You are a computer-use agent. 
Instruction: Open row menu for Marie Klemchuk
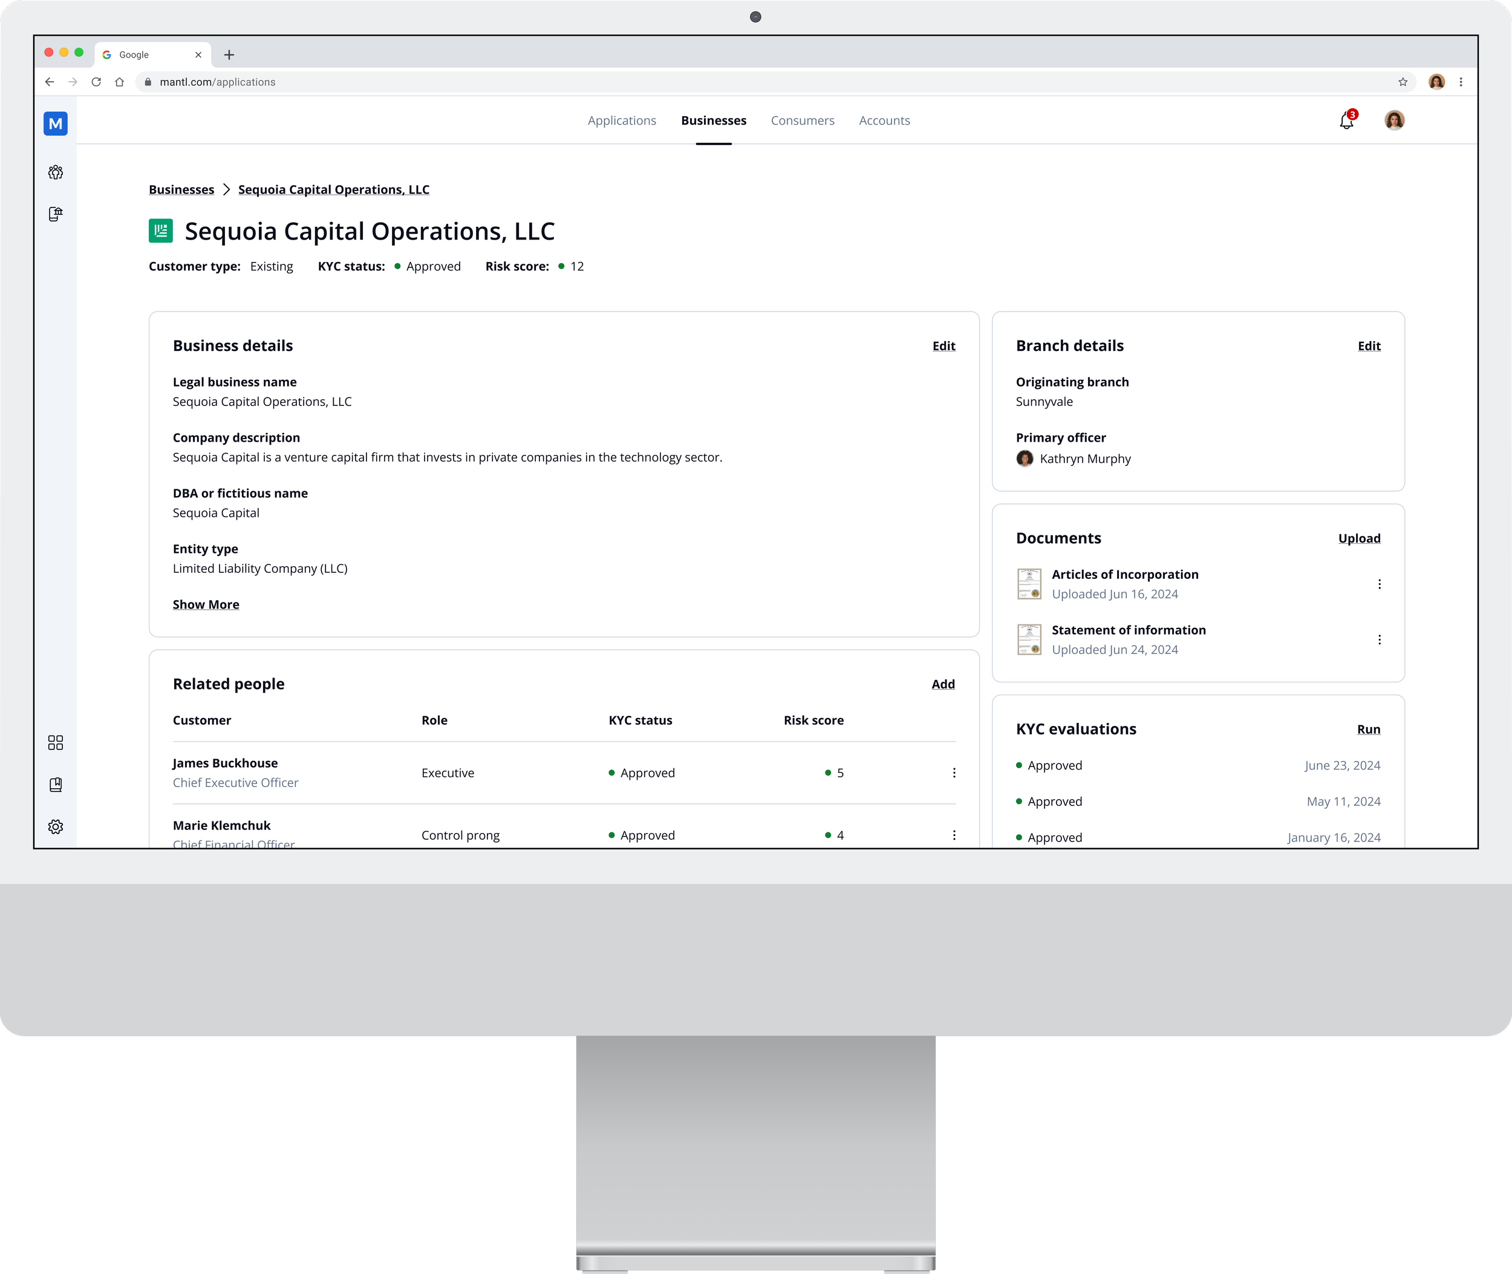coord(954,835)
